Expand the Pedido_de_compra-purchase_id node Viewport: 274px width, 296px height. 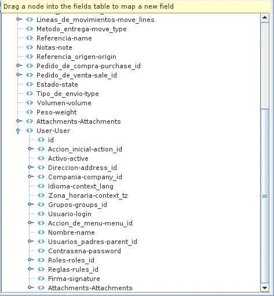coord(19,65)
